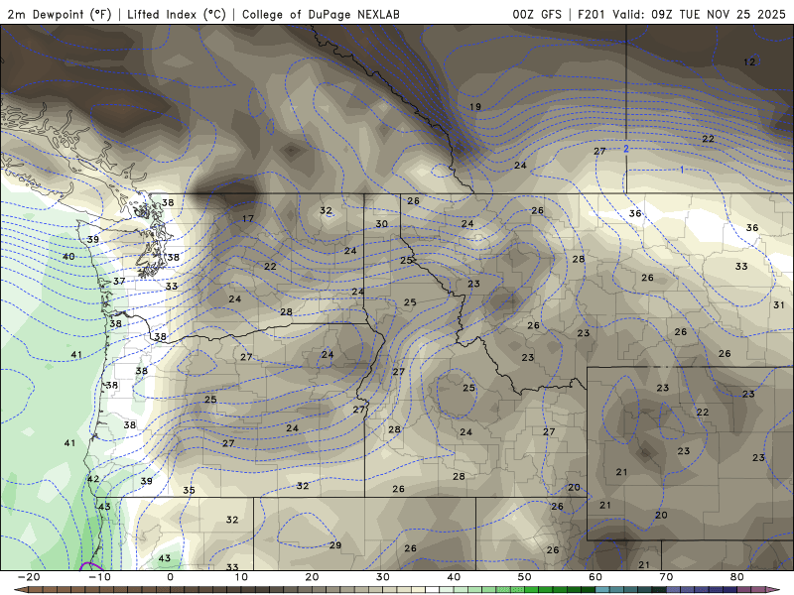Select the "College of DuPage NEXLAB" text
794x595 pixels.
[x=321, y=14]
